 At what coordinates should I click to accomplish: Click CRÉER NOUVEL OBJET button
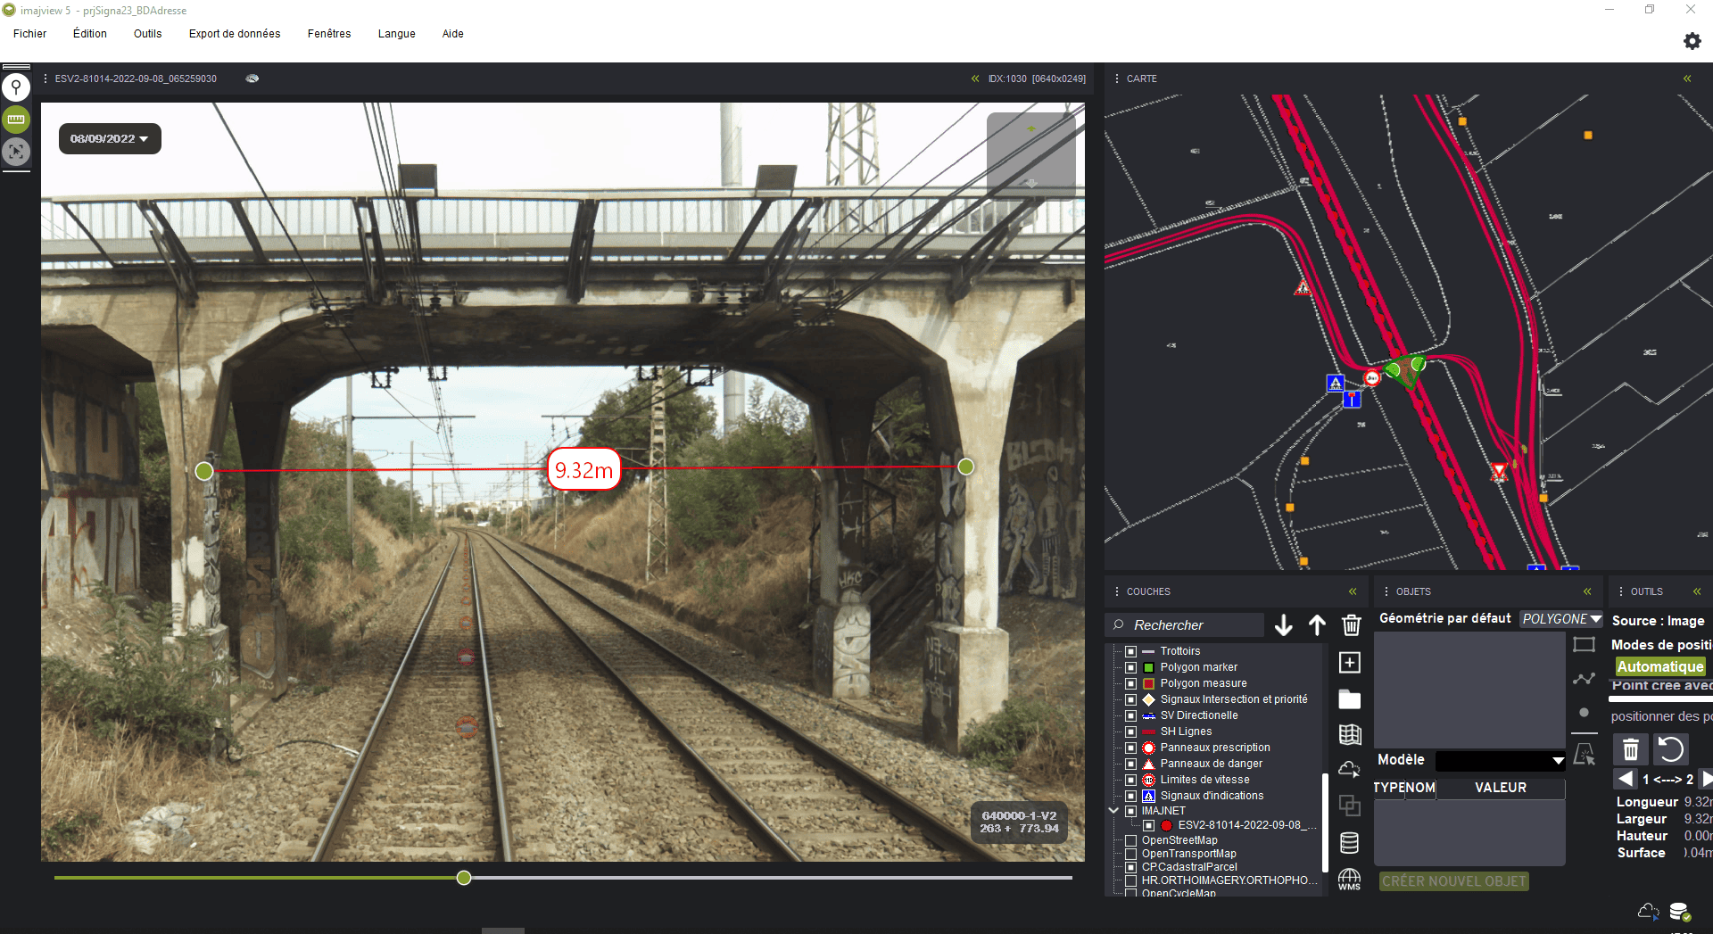(x=1454, y=881)
